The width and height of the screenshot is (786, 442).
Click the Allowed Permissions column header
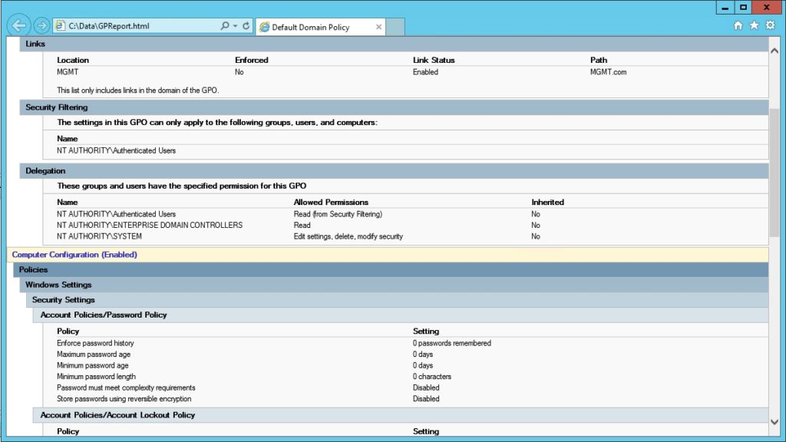(331, 203)
